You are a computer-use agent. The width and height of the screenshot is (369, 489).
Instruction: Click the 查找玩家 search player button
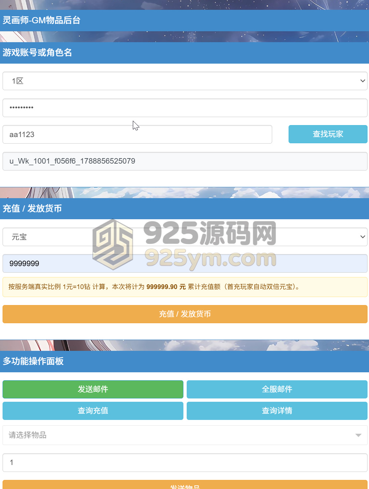[x=328, y=134]
